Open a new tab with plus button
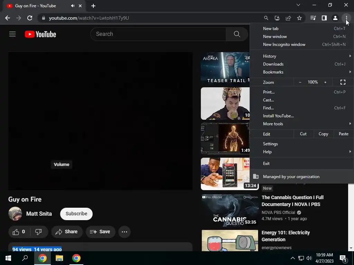 93,6
